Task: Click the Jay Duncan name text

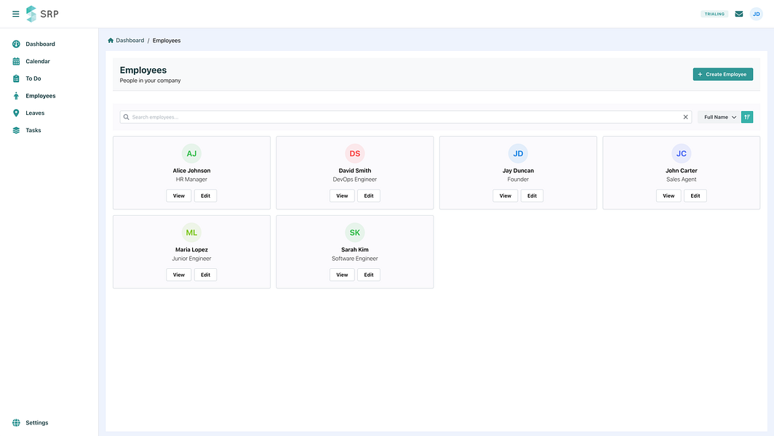Action: coord(518,171)
